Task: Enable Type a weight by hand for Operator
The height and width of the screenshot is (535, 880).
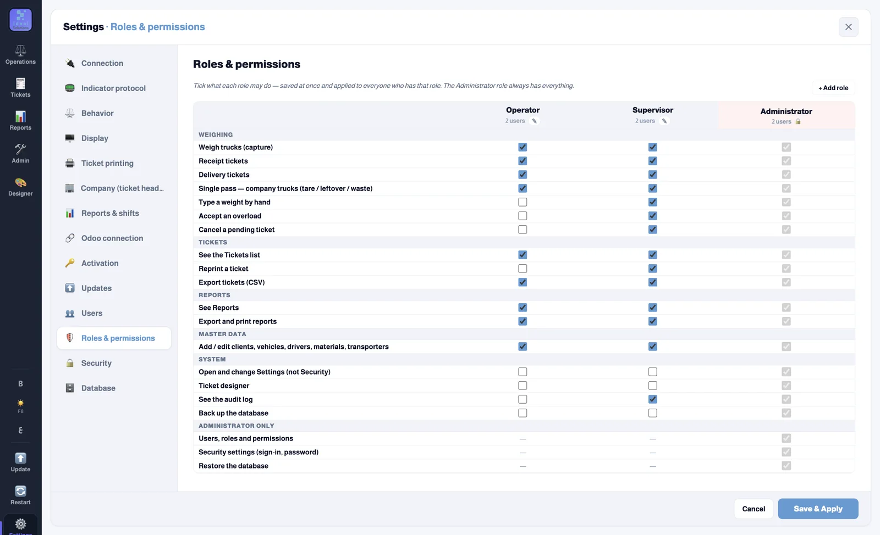Action: 522,202
